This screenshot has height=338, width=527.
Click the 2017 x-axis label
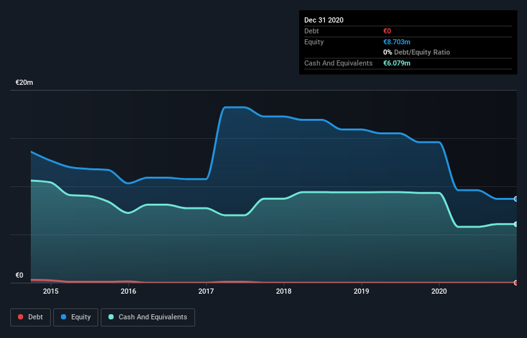[x=206, y=291]
